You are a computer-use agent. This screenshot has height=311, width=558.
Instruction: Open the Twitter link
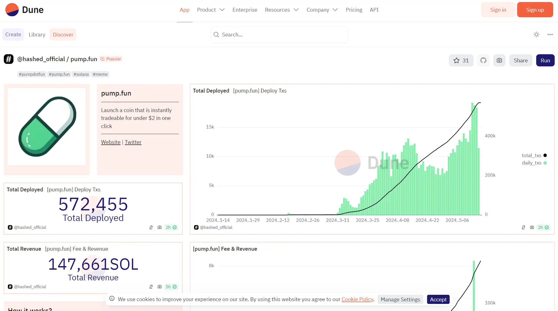133,142
